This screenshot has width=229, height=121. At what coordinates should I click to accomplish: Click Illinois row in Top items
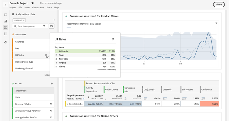coord(85,67)
